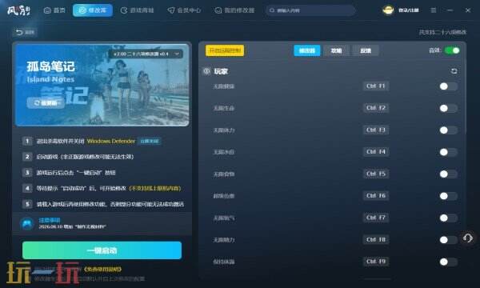
Task: Click the yellow remote control button
Action: coord(225,50)
